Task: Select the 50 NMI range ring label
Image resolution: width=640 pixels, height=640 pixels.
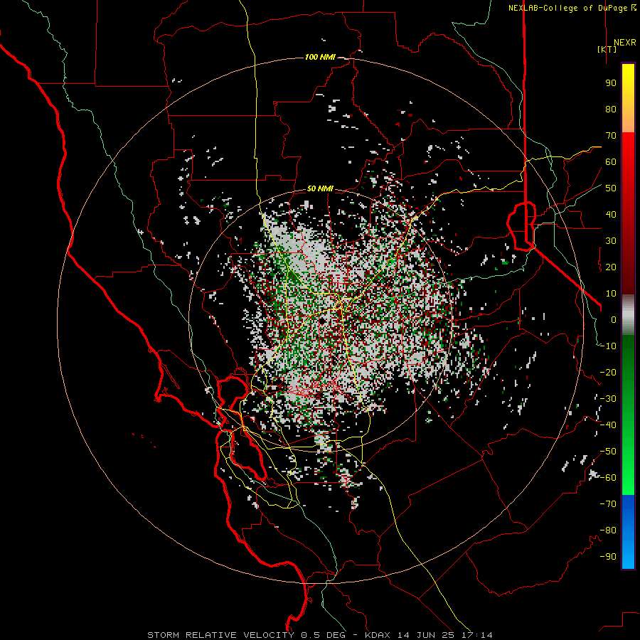Action: (320, 188)
